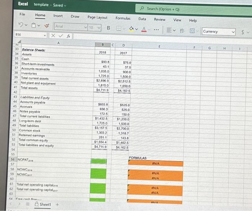Toggle the Wrap Text icon
This screenshot has height=211, width=252.
point(182,30)
